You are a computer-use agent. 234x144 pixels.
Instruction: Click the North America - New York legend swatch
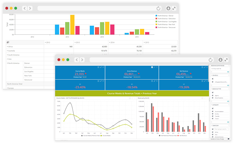tap(156, 24)
